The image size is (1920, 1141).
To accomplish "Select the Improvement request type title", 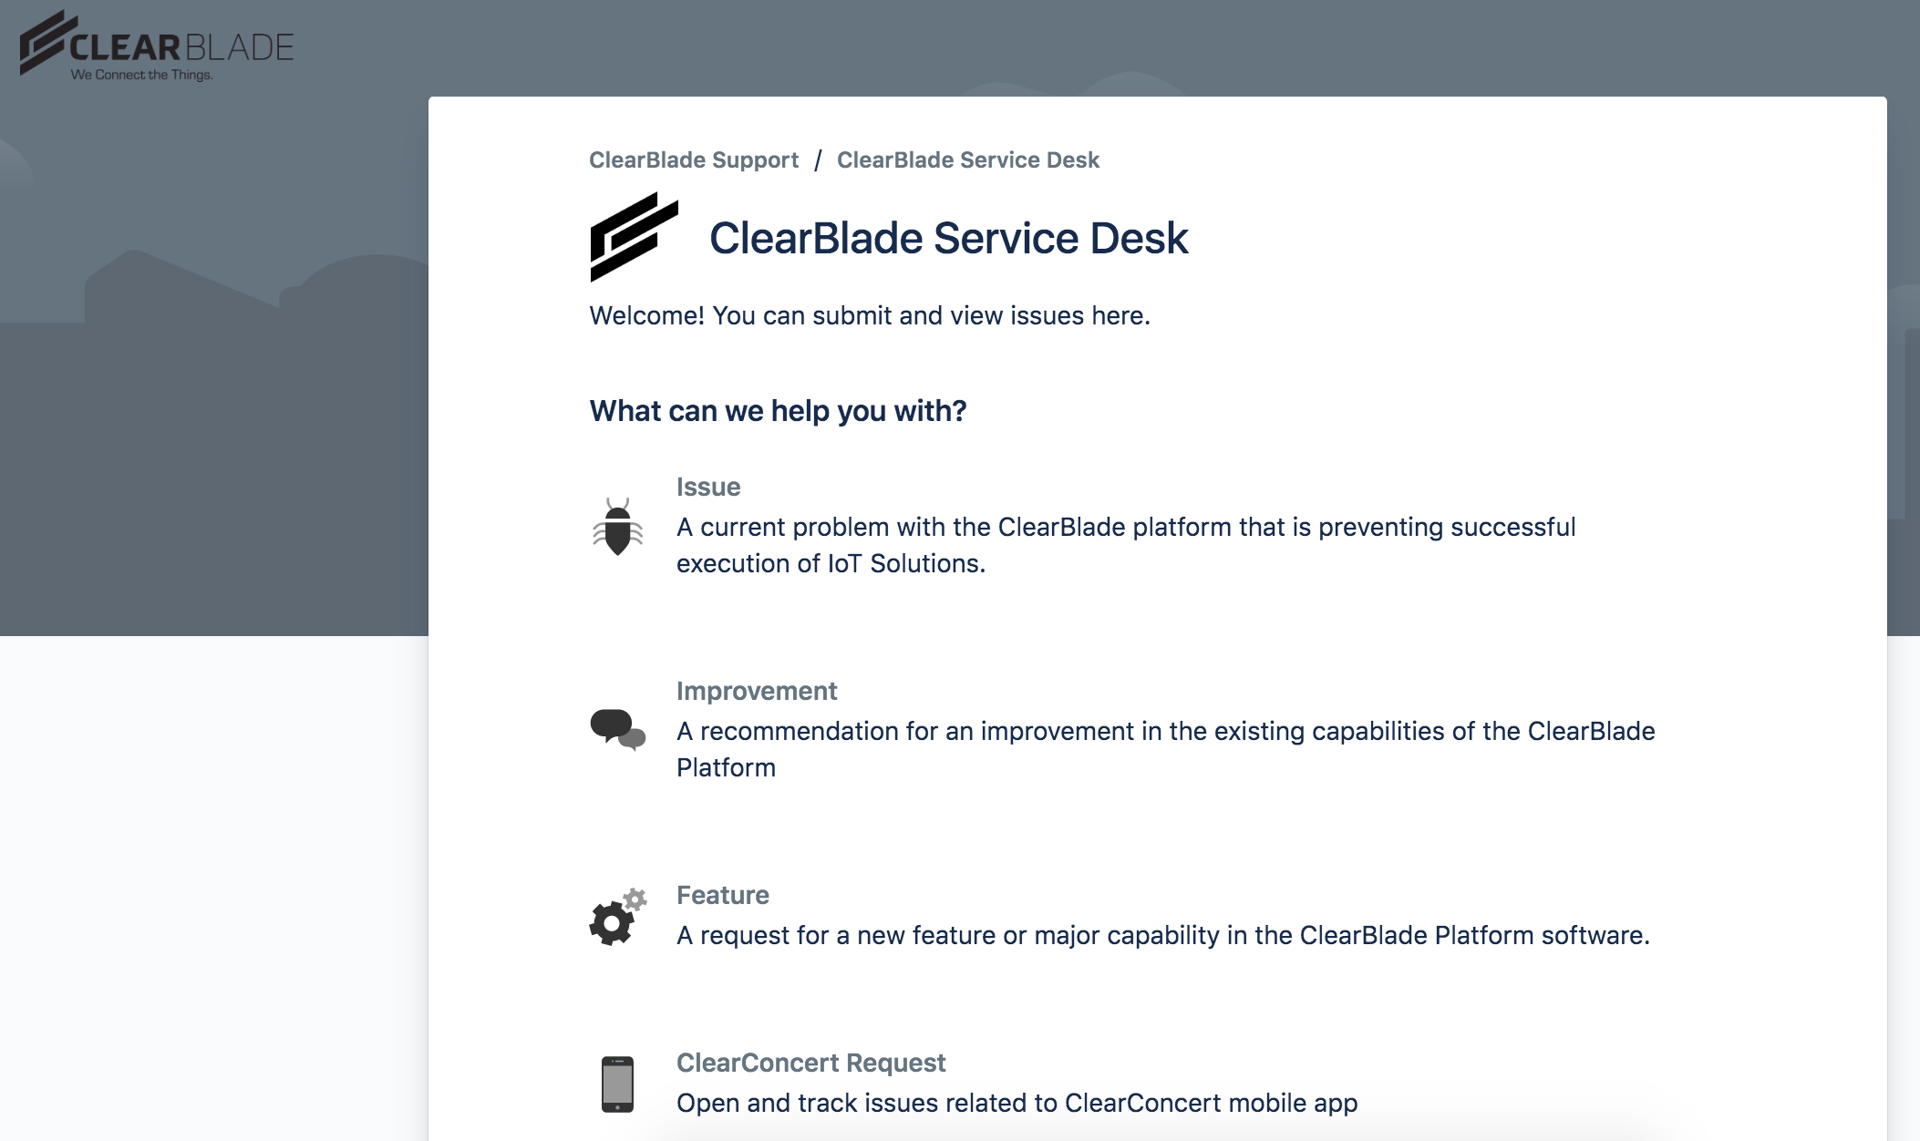I will [756, 692].
